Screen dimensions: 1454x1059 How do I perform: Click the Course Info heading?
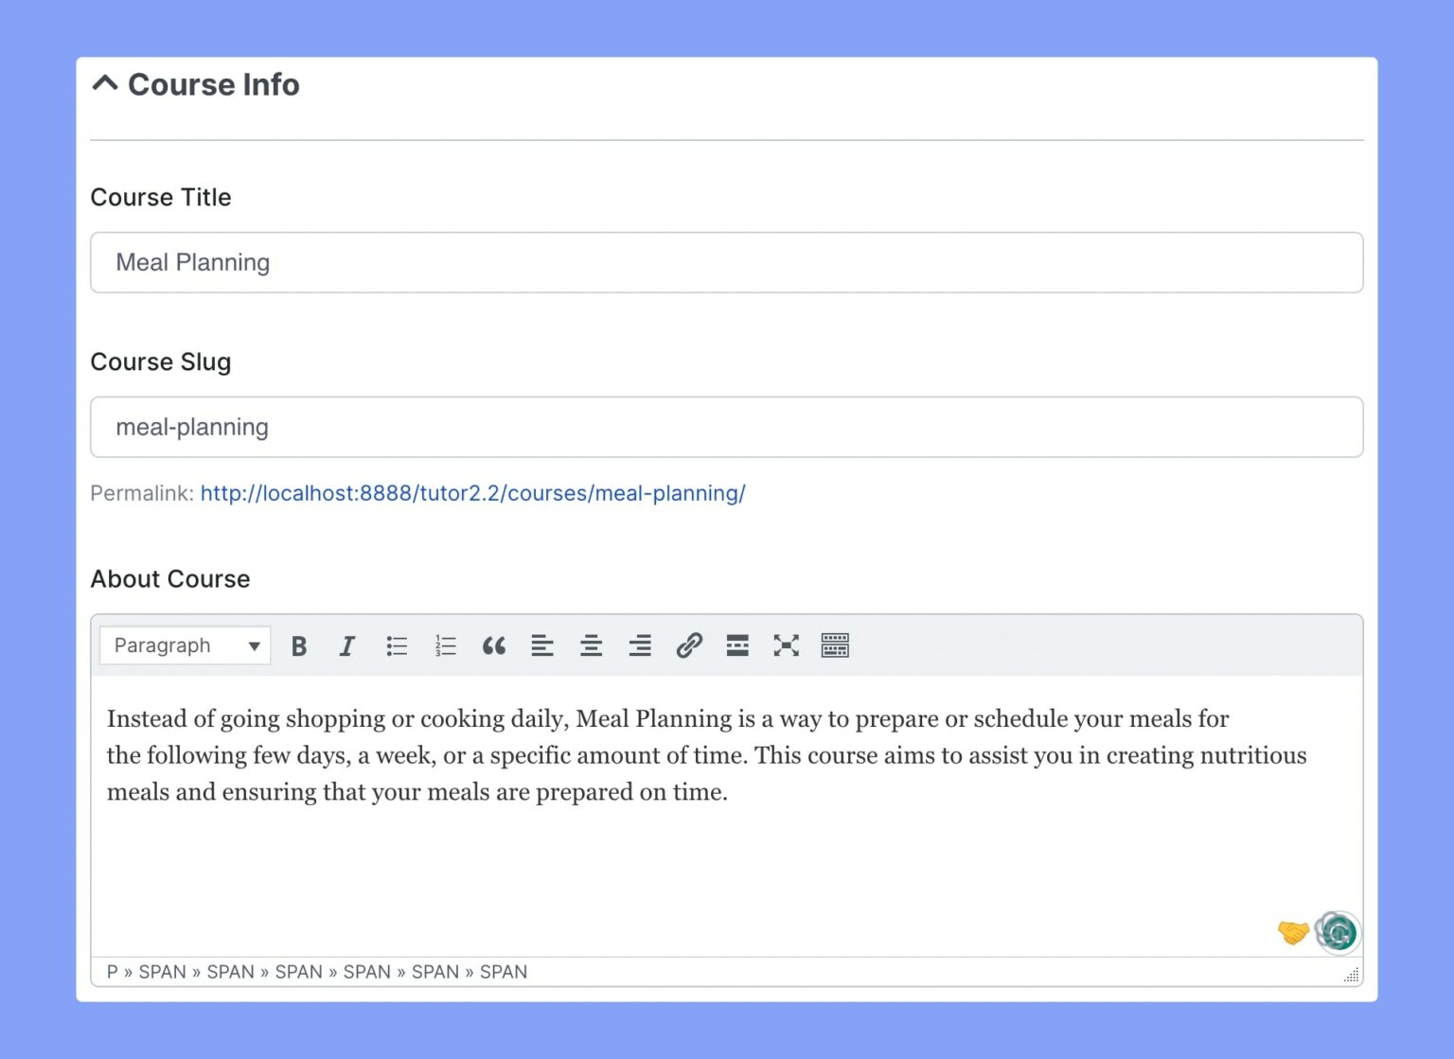[213, 84]
